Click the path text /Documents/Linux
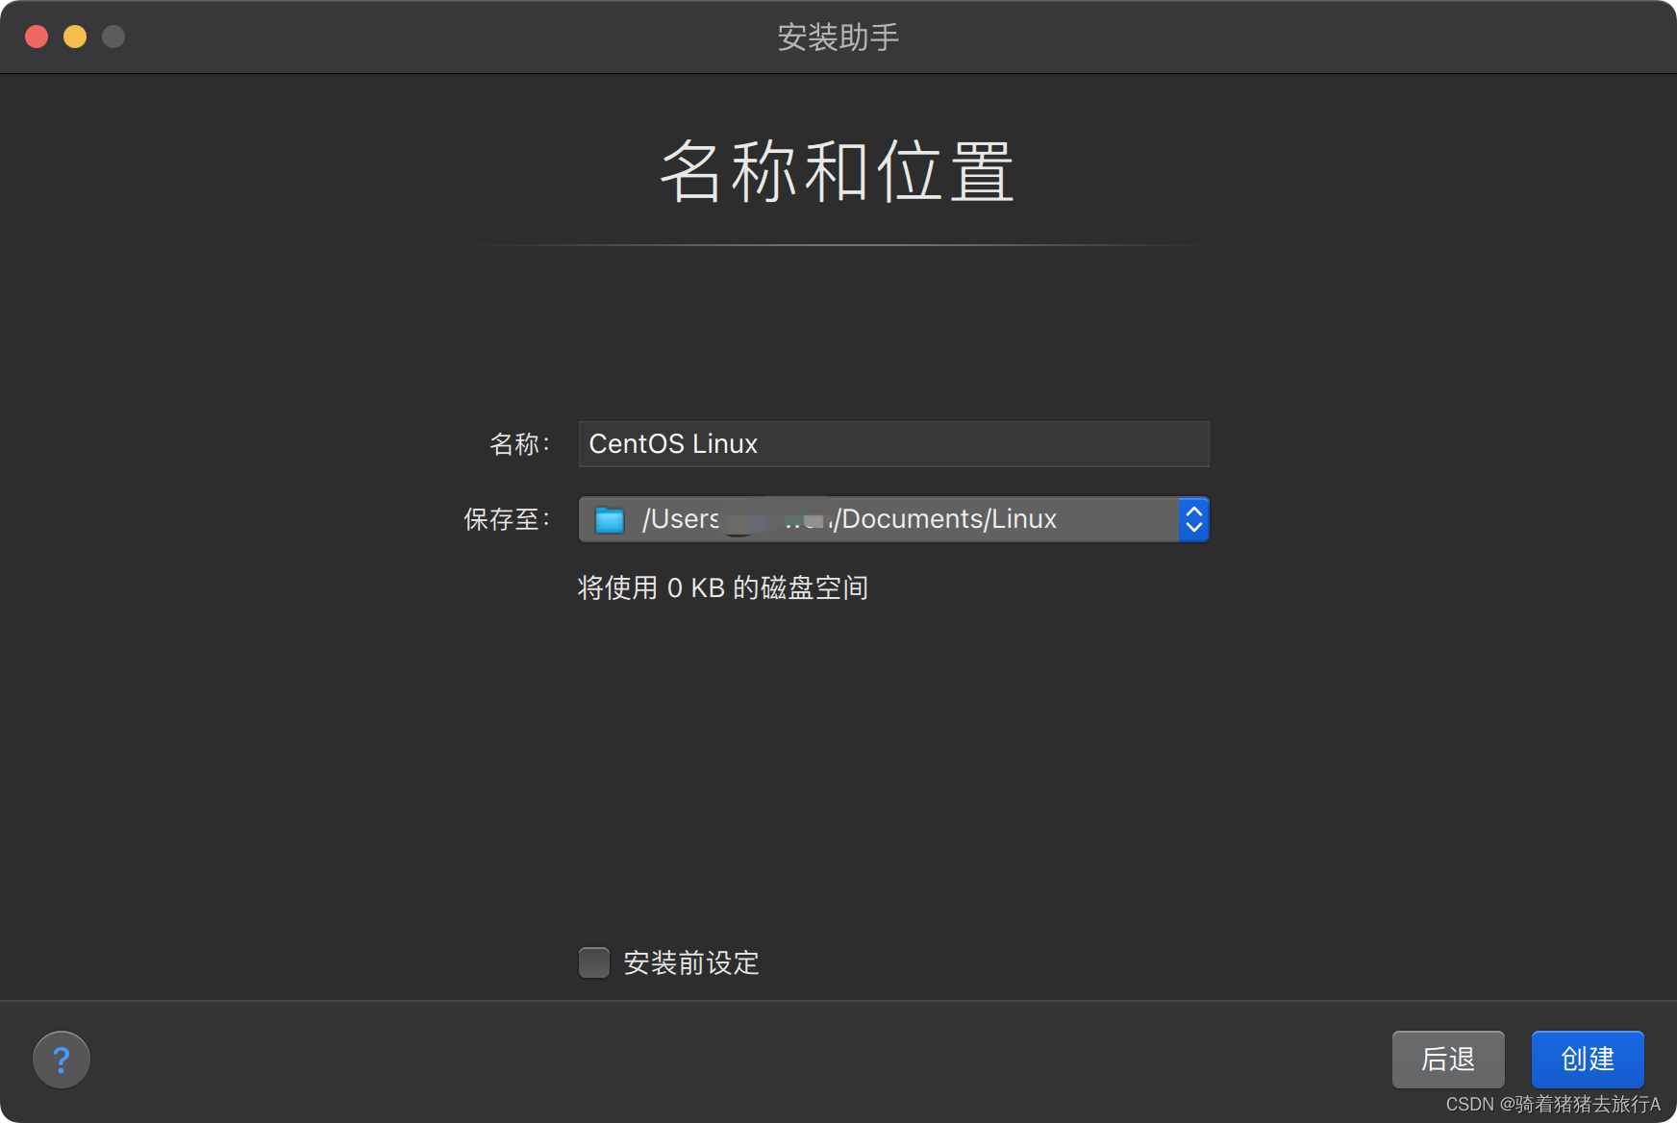 (947, 519)
